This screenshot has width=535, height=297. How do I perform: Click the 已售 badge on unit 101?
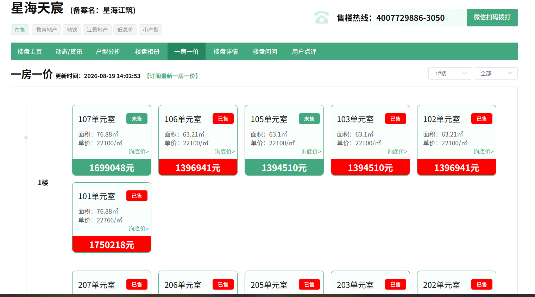pos(137,196)
